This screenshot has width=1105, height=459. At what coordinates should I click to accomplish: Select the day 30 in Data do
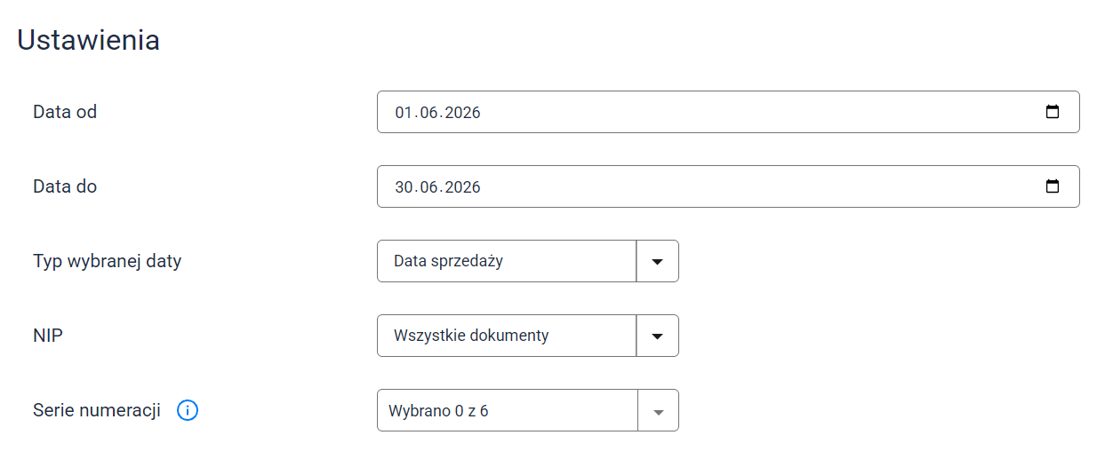(404, 187)
